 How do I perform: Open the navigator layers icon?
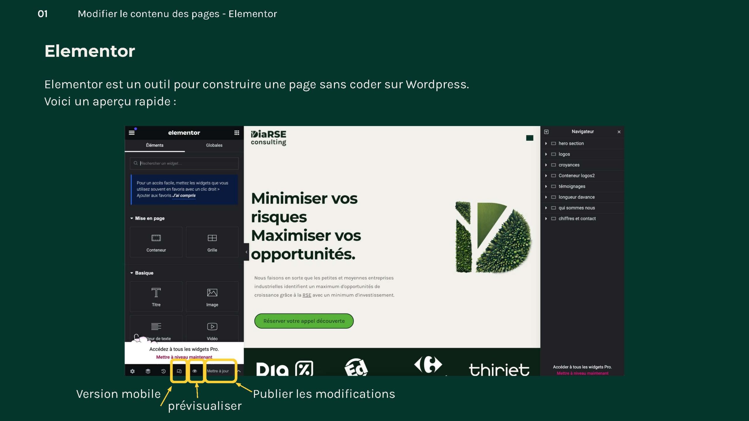click(148, 371)
